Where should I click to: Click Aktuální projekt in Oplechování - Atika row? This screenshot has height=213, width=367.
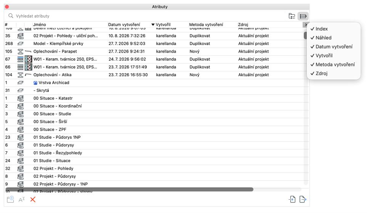coord(253,75)
